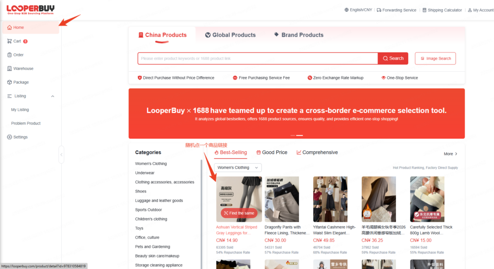Image resolution: width=494 pixels, height=269 pixels.
Task: Open More best-selling products link
Action: tap(450, 154)
